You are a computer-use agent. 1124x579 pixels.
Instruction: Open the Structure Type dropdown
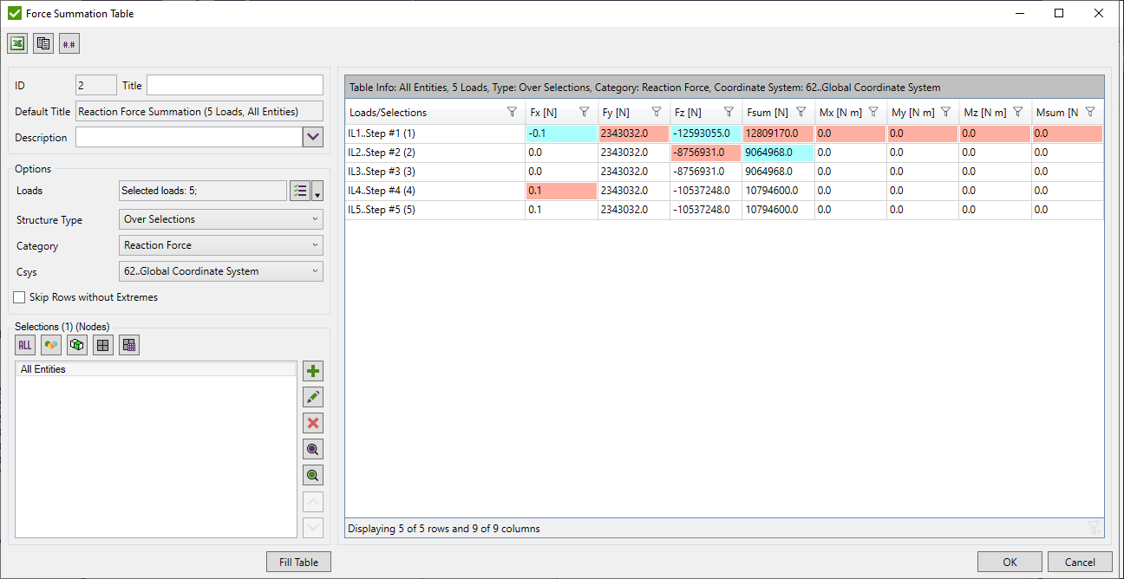point(221,219)
